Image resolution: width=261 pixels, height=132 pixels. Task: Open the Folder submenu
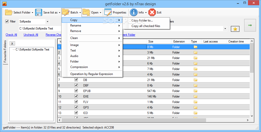92,61
